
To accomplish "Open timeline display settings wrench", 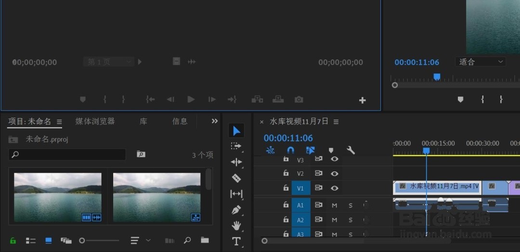I will pyautogui.click(x=351, y=150).
